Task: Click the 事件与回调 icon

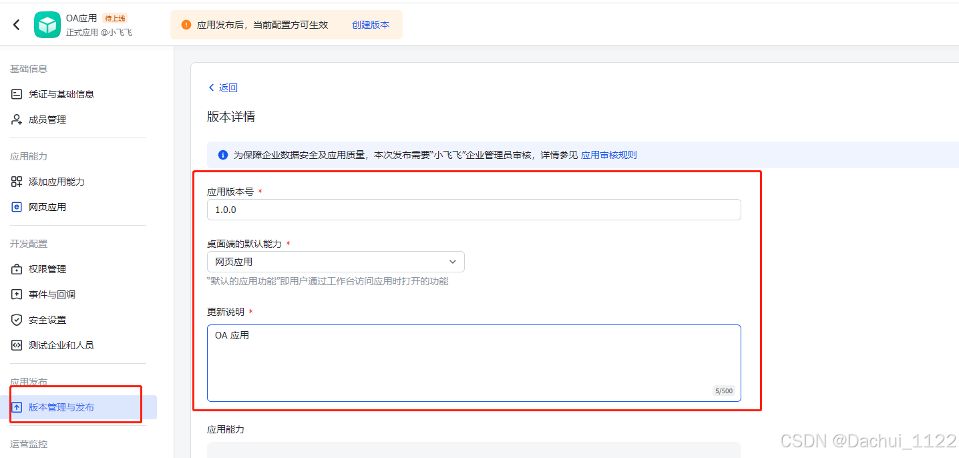Action: (17, 294)
